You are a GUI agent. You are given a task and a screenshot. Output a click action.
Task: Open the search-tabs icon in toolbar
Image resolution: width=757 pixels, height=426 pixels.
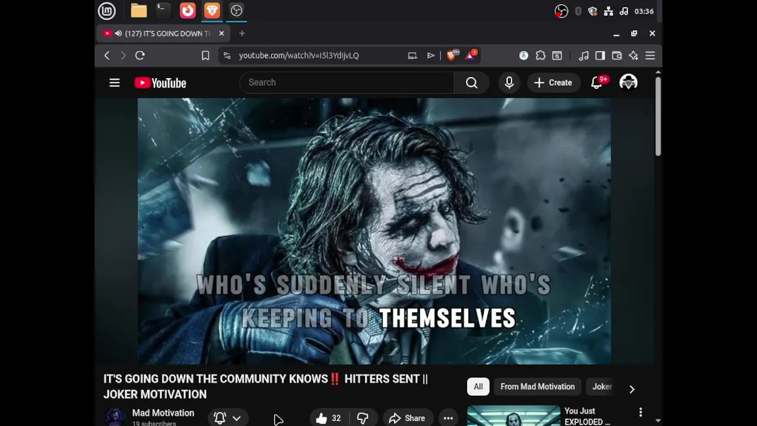tap(557, 56)
